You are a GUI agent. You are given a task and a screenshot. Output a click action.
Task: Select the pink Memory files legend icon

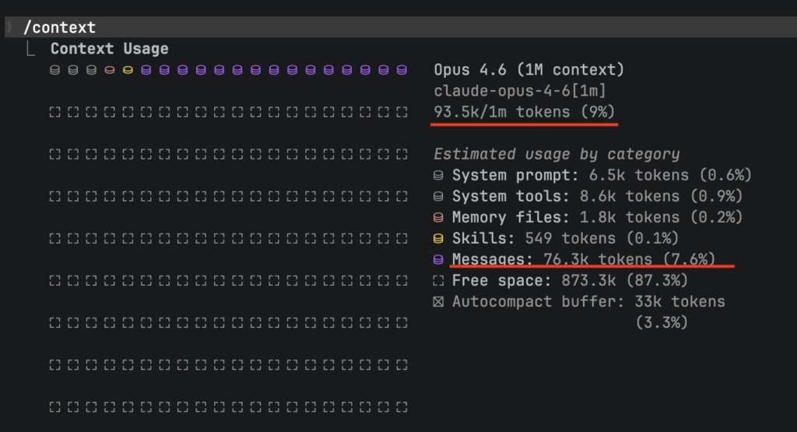[438, 218]
